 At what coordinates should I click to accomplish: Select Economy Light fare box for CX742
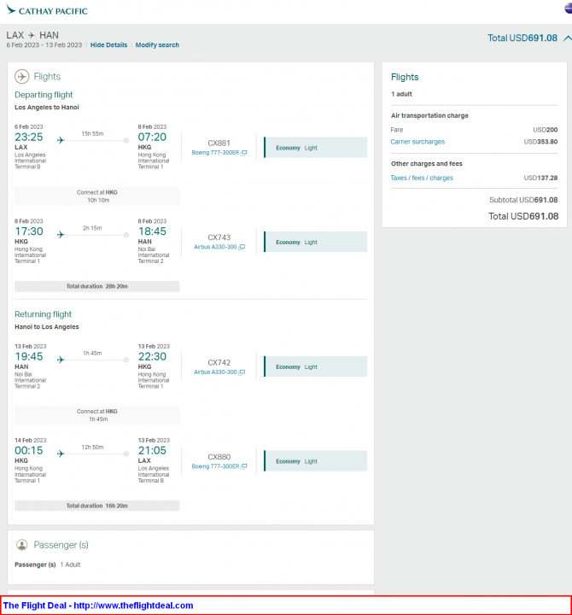point(316,366)
